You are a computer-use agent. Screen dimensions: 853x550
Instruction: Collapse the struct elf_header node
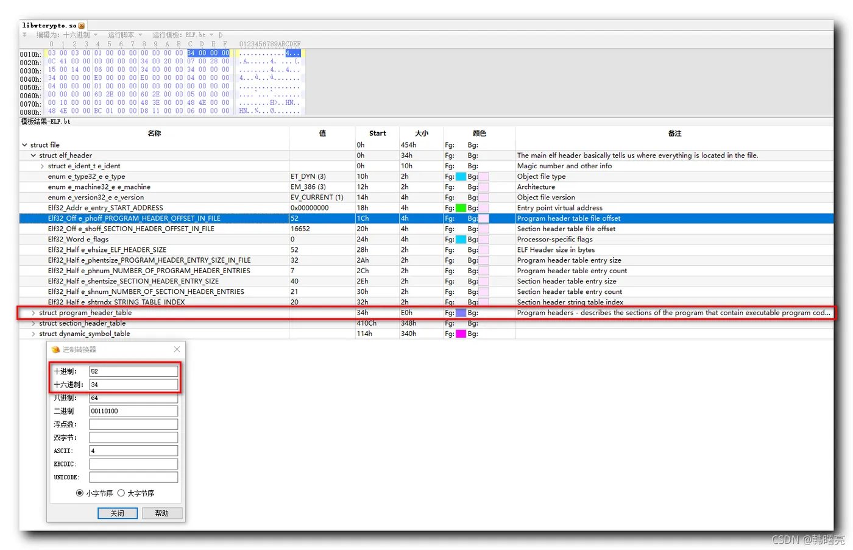tap(34, 155)
